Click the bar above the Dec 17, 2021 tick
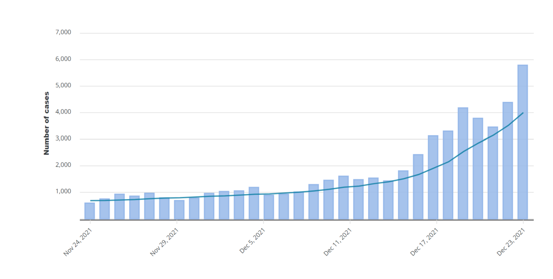The width and height of the screenshot is (553, 279). [433, 178]
